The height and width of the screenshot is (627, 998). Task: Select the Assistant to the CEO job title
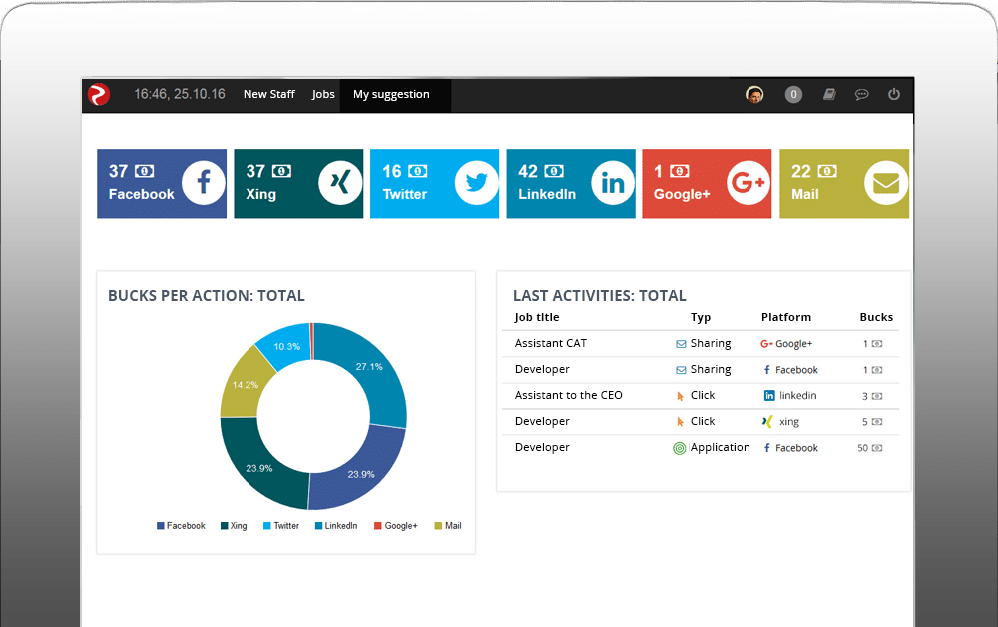click(x=569, y=395)
